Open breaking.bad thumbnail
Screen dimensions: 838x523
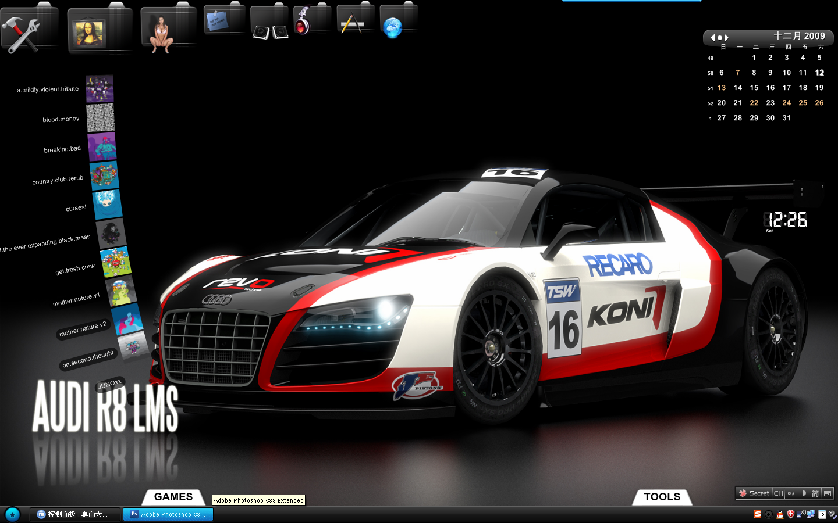102,146
